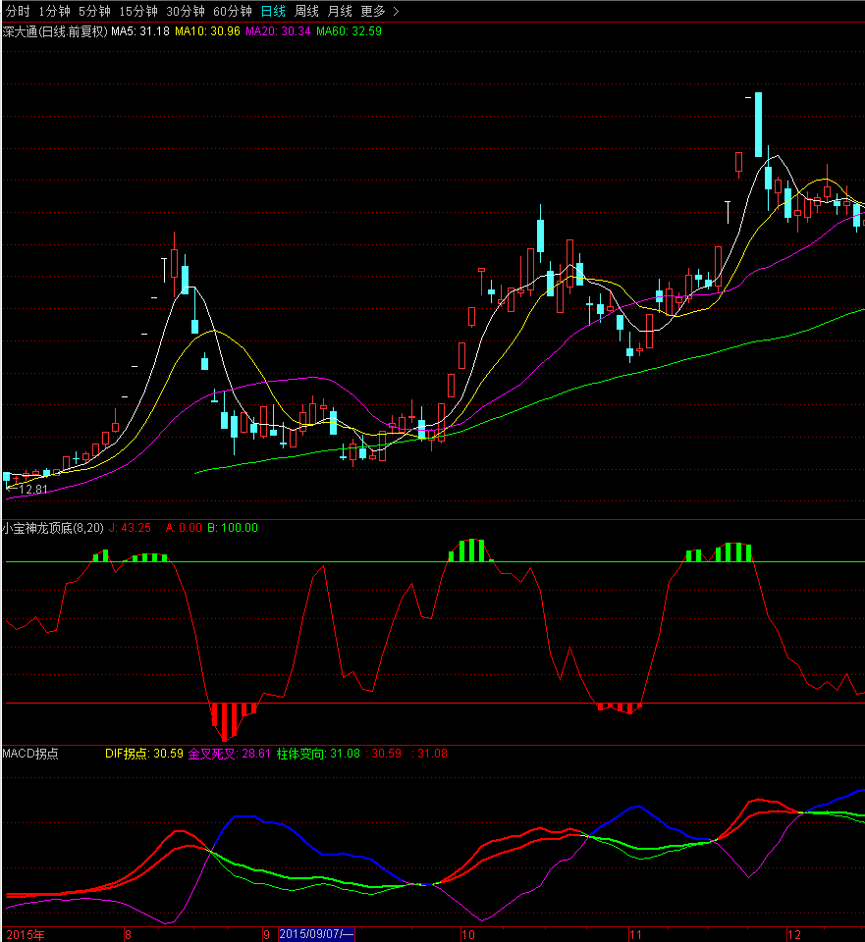This screenshot has width=865, height=942.
Task: Select the 日线 daily chart tab
Action: (273, 11)
